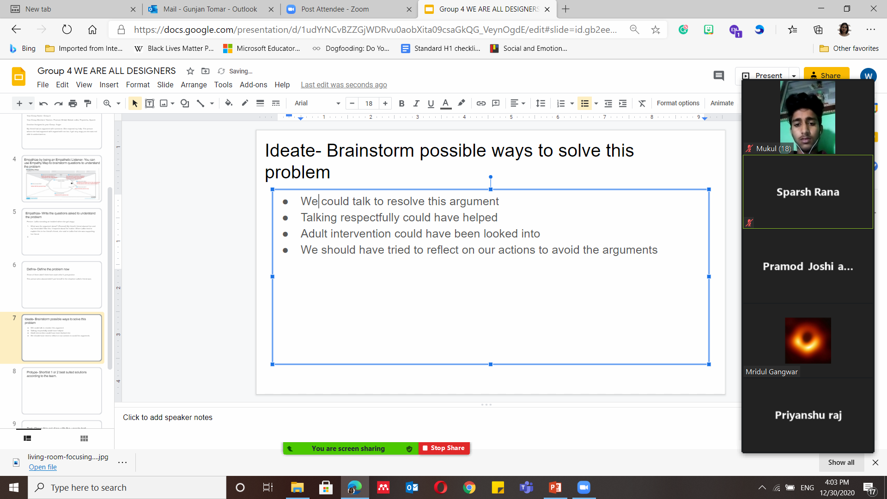Click the Present button
This screenshot has width=887, height=499.
point(762,76)
